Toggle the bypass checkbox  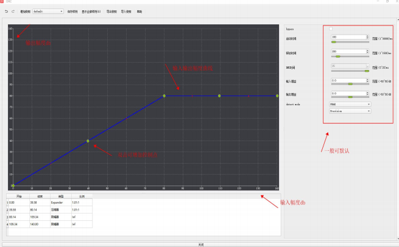[x=331, y=29]
